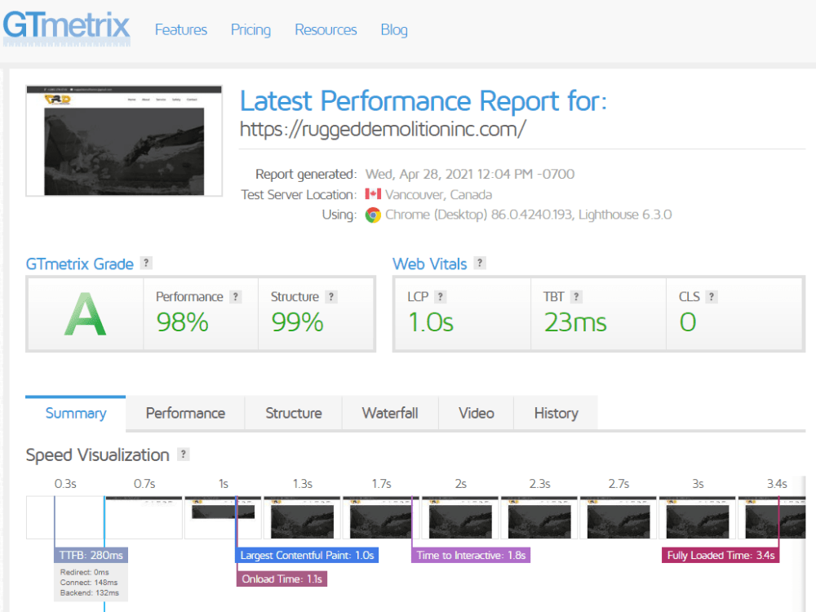Go to the Blog
The width and height of the screenshot is (816, 612).
tap(394, 29)
